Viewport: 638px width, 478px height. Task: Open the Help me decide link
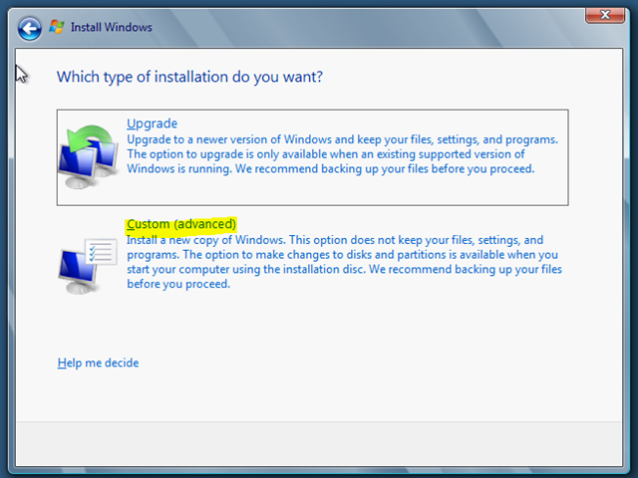(98, 362)
